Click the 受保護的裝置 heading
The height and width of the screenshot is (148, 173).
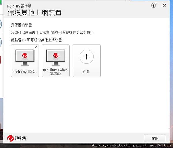[x=21, y=25]
